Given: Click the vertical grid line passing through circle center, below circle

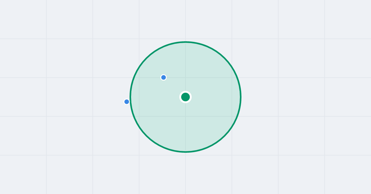Looking at the screenshot, I should (185, 172).
